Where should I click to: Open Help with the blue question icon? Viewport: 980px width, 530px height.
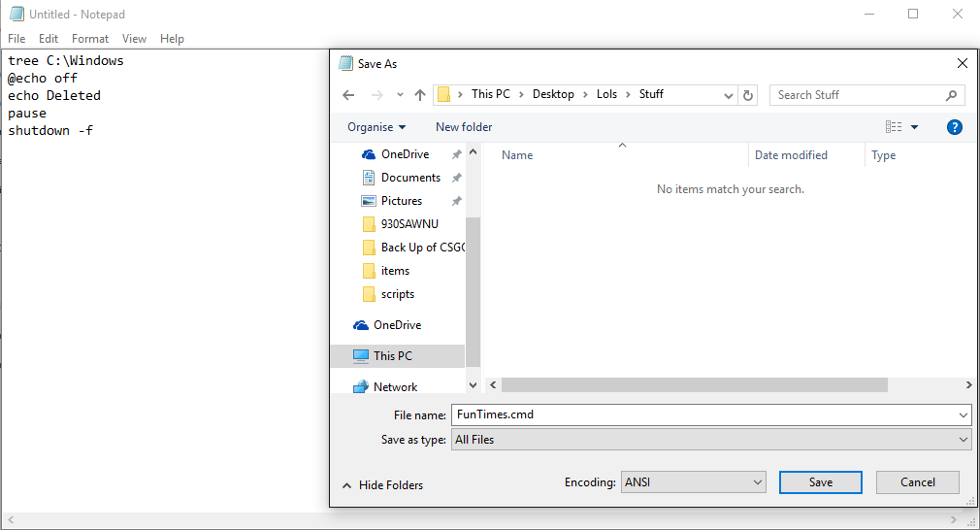[955, 127]
